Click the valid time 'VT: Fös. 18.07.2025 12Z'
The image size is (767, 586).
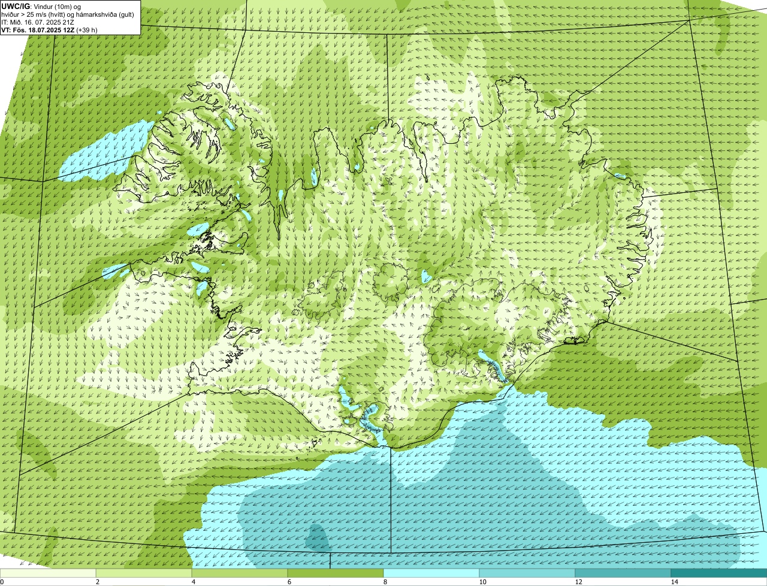click(38, 30)
